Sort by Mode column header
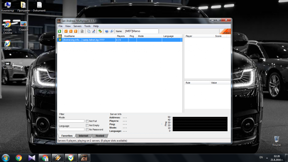 tap(149, 36)
